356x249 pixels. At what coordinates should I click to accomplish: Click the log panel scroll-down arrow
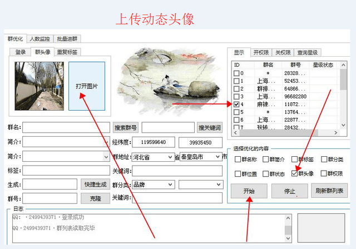click(x=288, y=238)
